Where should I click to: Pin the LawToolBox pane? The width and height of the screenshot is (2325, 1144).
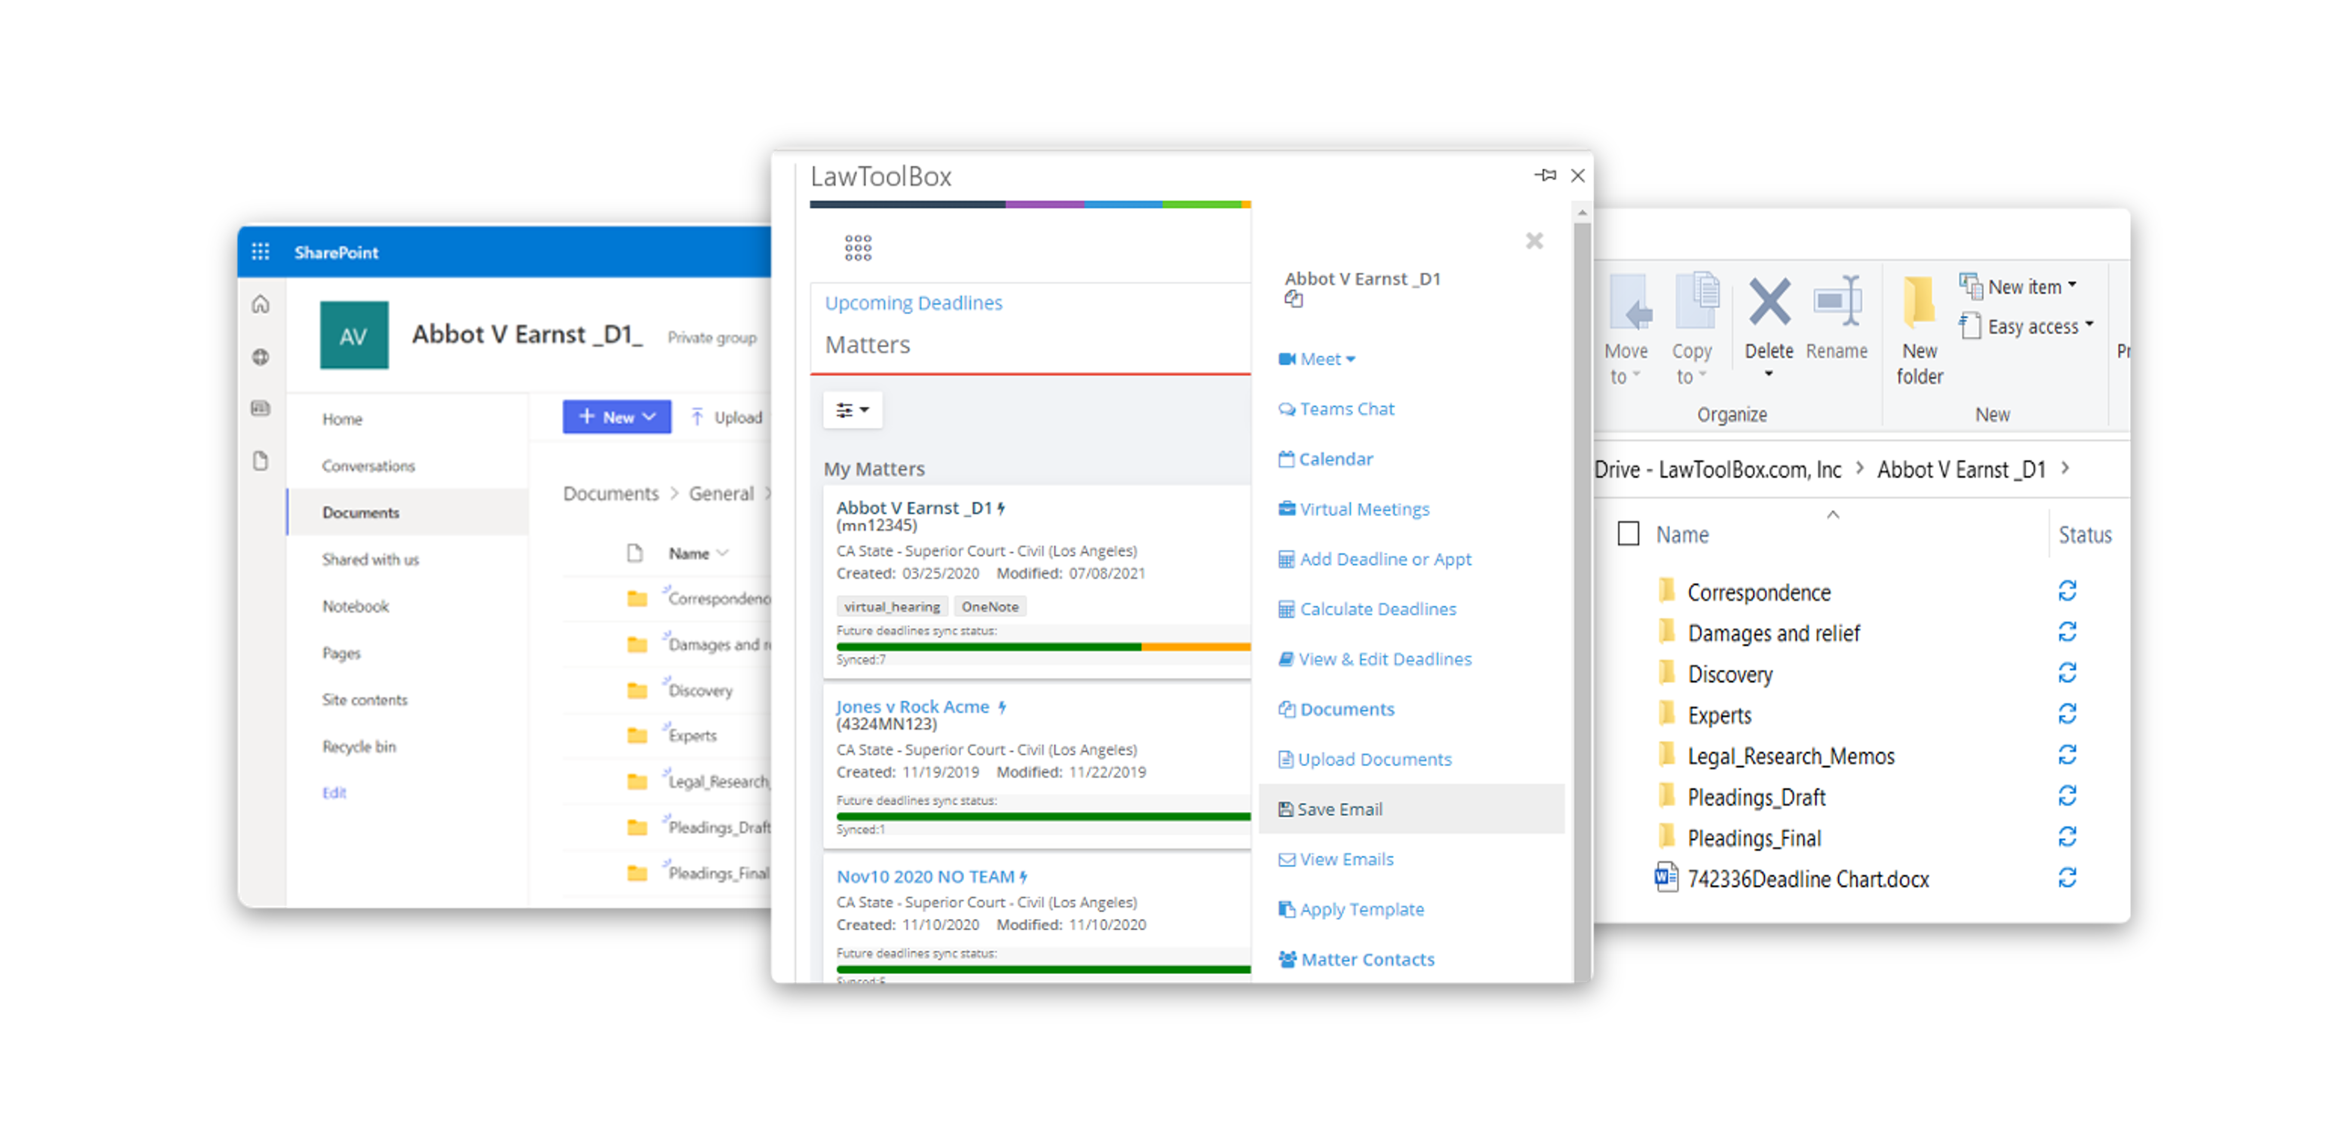(x=1546, y=175)
